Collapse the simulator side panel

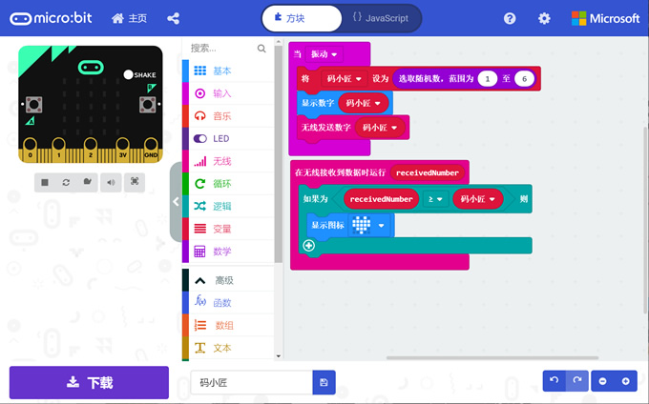(x=176, y=202)
